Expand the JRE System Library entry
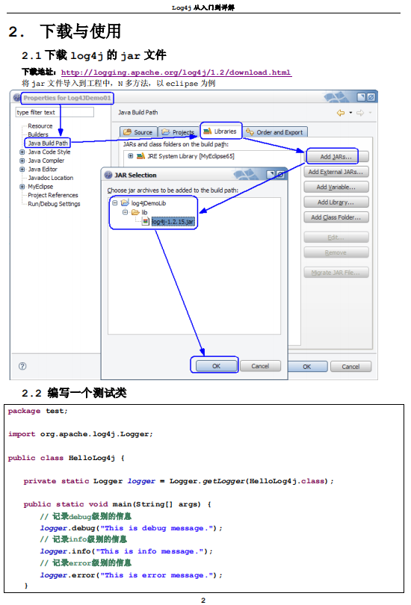The height and width of the screenshot is (605, 411). [x=131, y=156]
